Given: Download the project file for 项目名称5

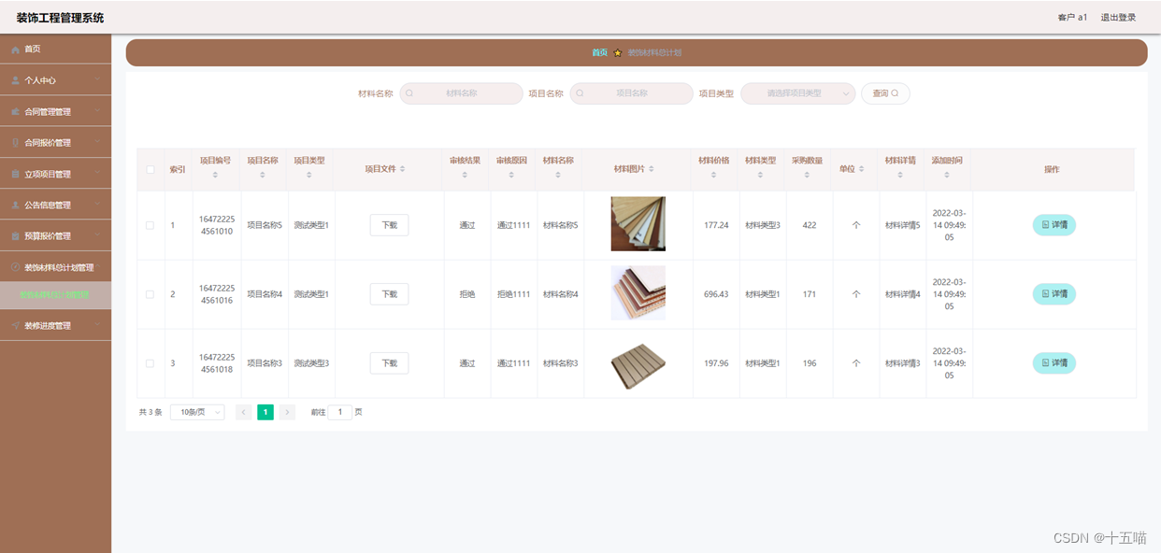Looking at the screenshot, I should (389, 225).
